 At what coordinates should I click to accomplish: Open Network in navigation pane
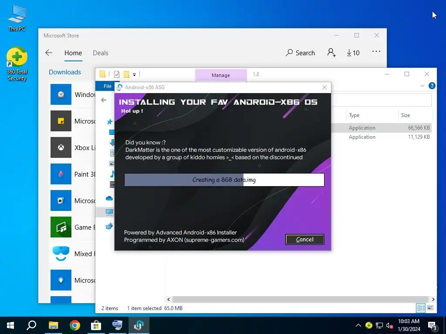coord(109,226)
